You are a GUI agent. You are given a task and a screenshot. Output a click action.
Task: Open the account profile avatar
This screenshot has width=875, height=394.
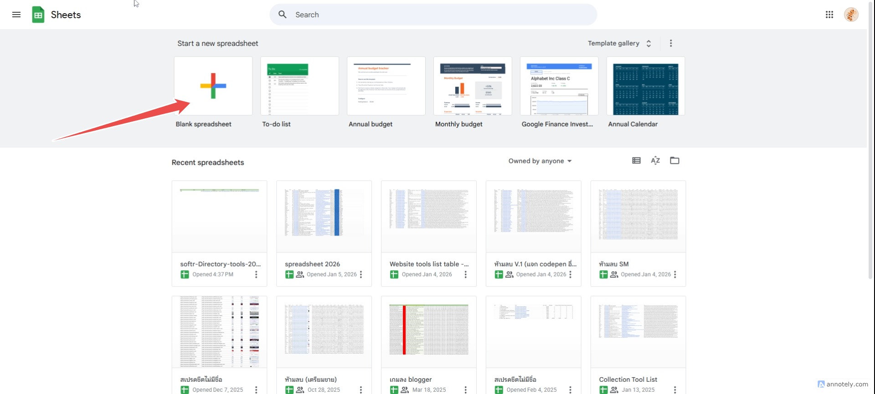coord(851,15)
